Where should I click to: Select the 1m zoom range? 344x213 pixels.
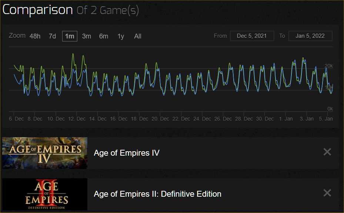coord(70,36)
